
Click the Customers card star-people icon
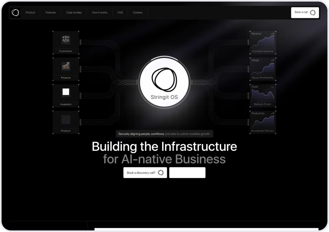point(66,39)
